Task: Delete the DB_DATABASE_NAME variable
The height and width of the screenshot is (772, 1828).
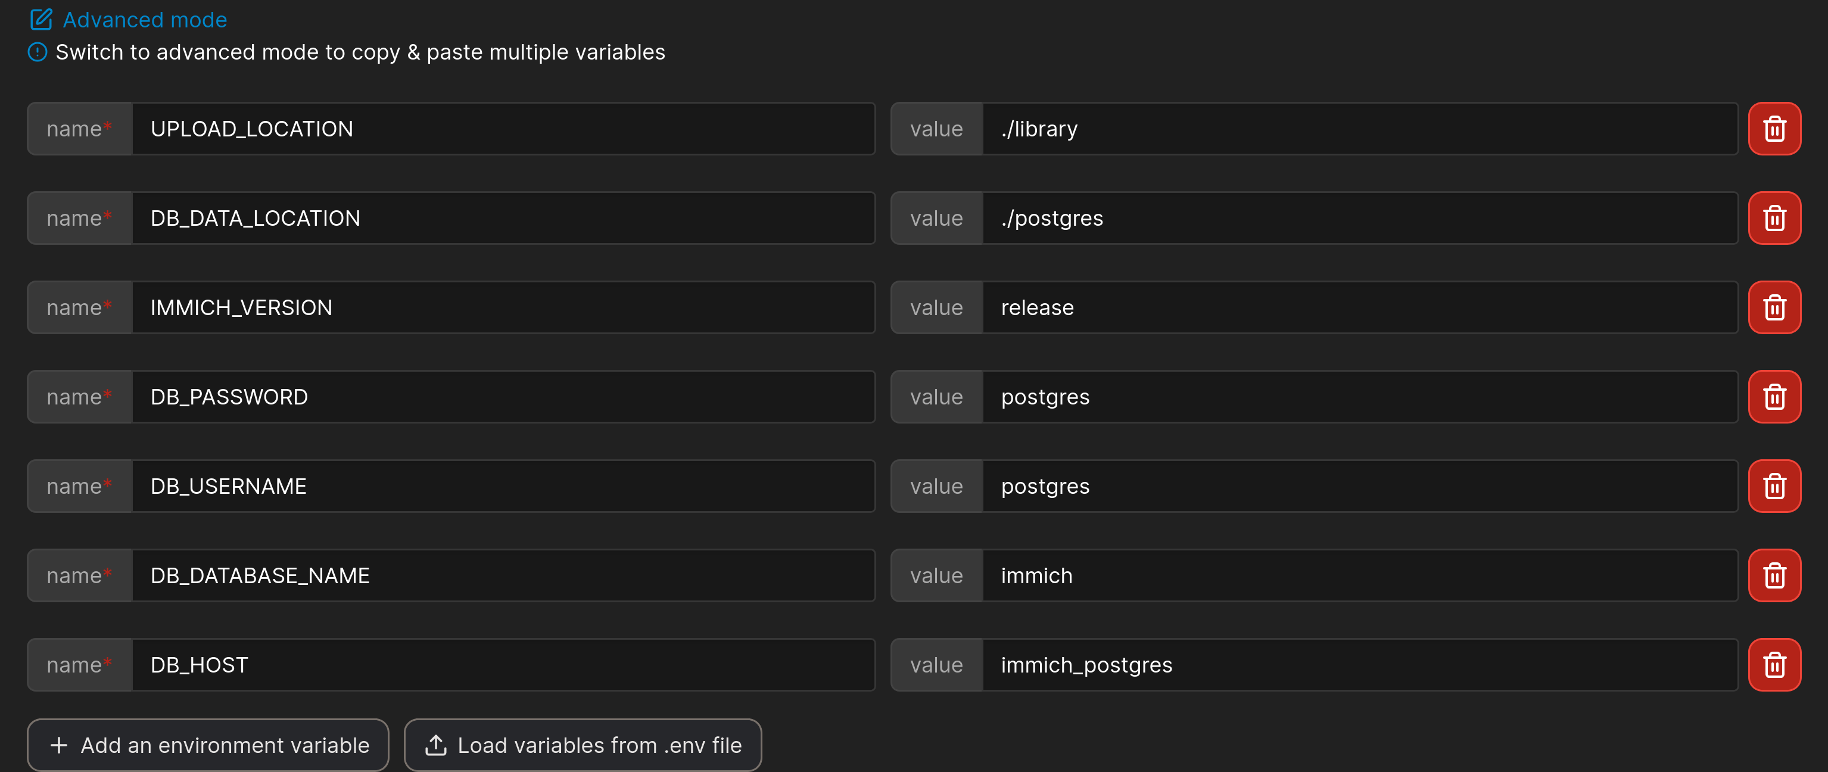Action: 1774,576
